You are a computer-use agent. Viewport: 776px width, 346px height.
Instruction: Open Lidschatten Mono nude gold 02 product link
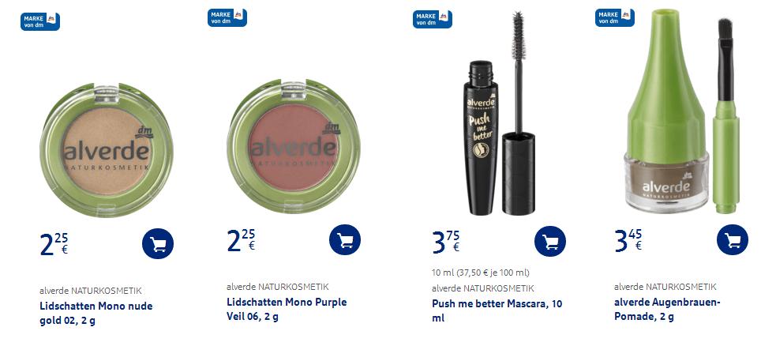pos(96,314)
